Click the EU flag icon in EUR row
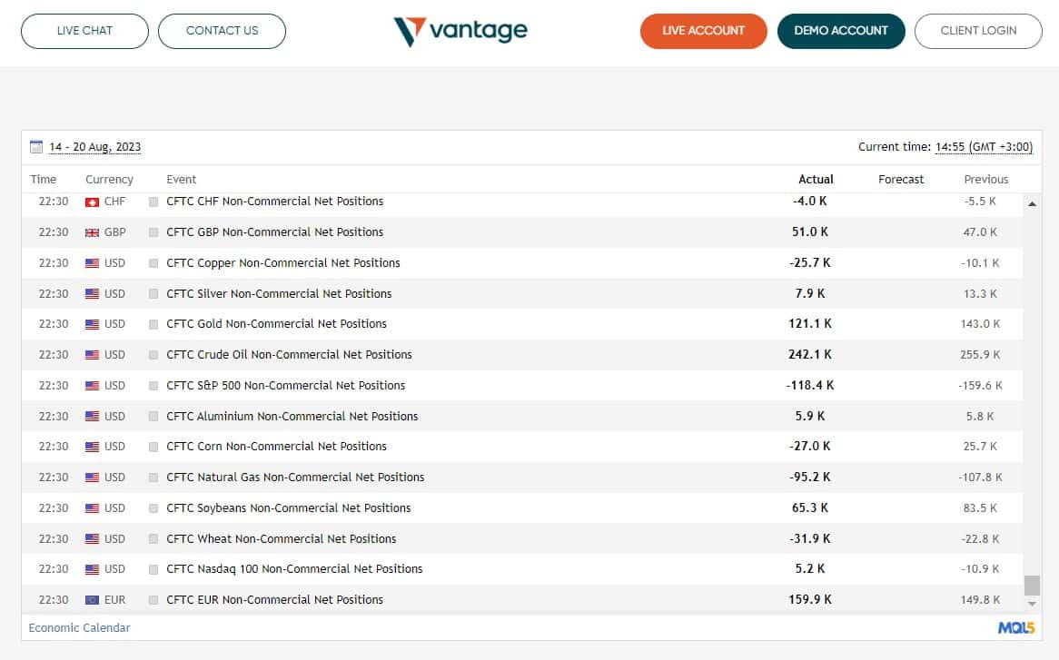1059x660 pixels. coord(92,600)
